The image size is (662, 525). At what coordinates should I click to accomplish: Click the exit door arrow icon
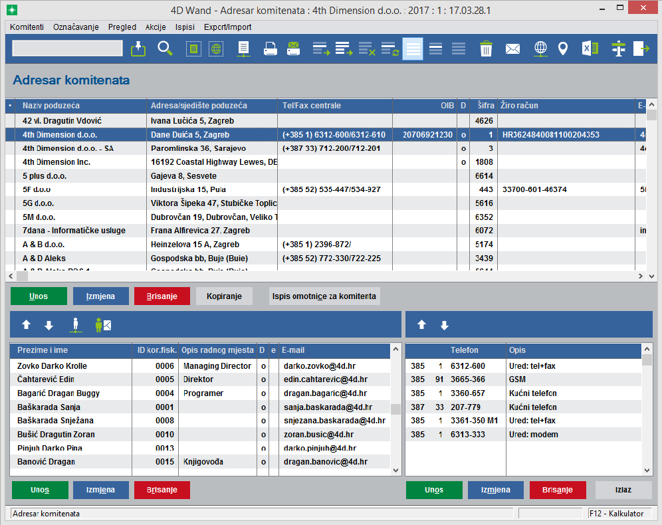pyautogui.click(x=641, y=49)
